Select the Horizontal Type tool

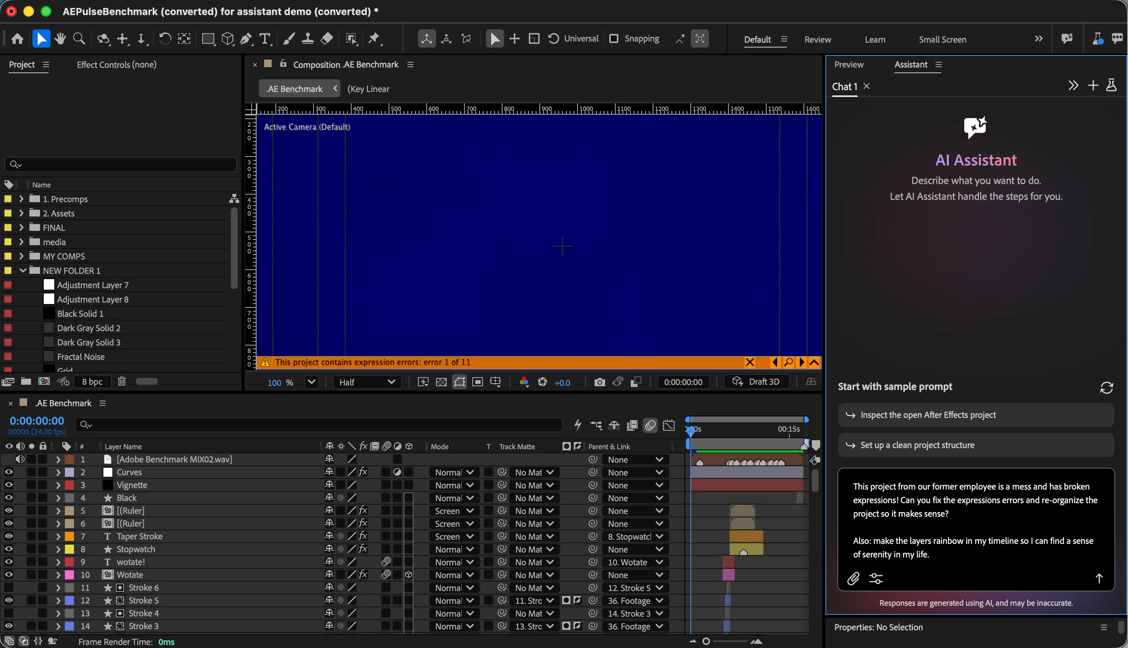[x=265, y=39]
